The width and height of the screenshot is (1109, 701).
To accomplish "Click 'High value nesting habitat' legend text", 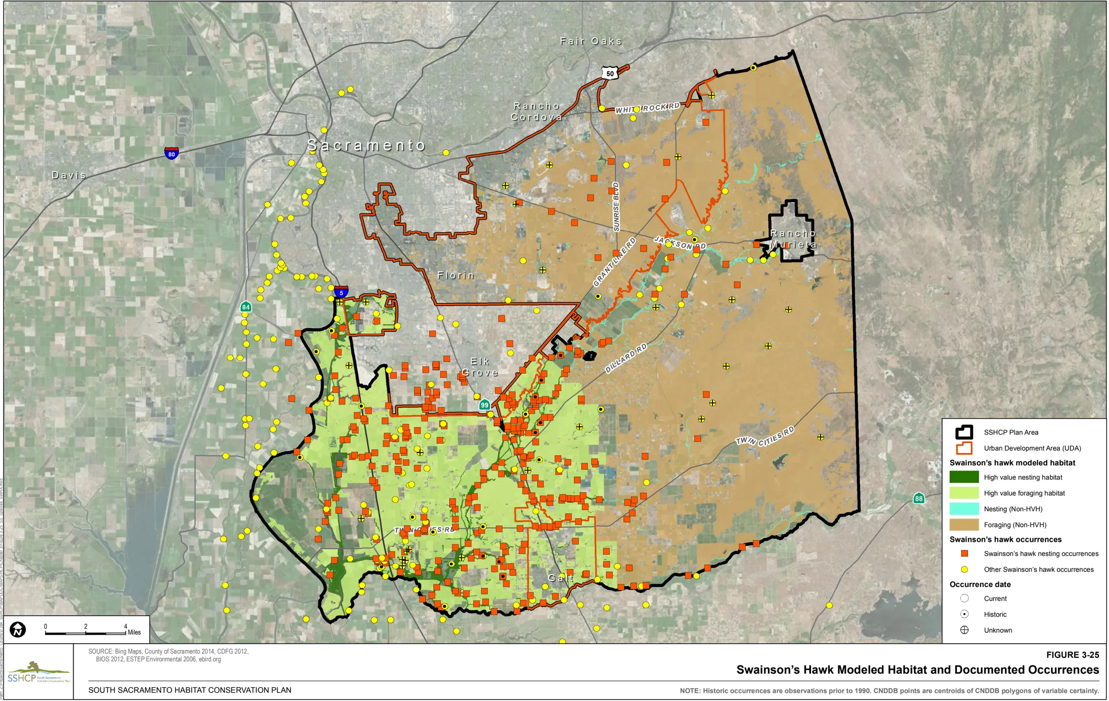I will click(1023, 477).
